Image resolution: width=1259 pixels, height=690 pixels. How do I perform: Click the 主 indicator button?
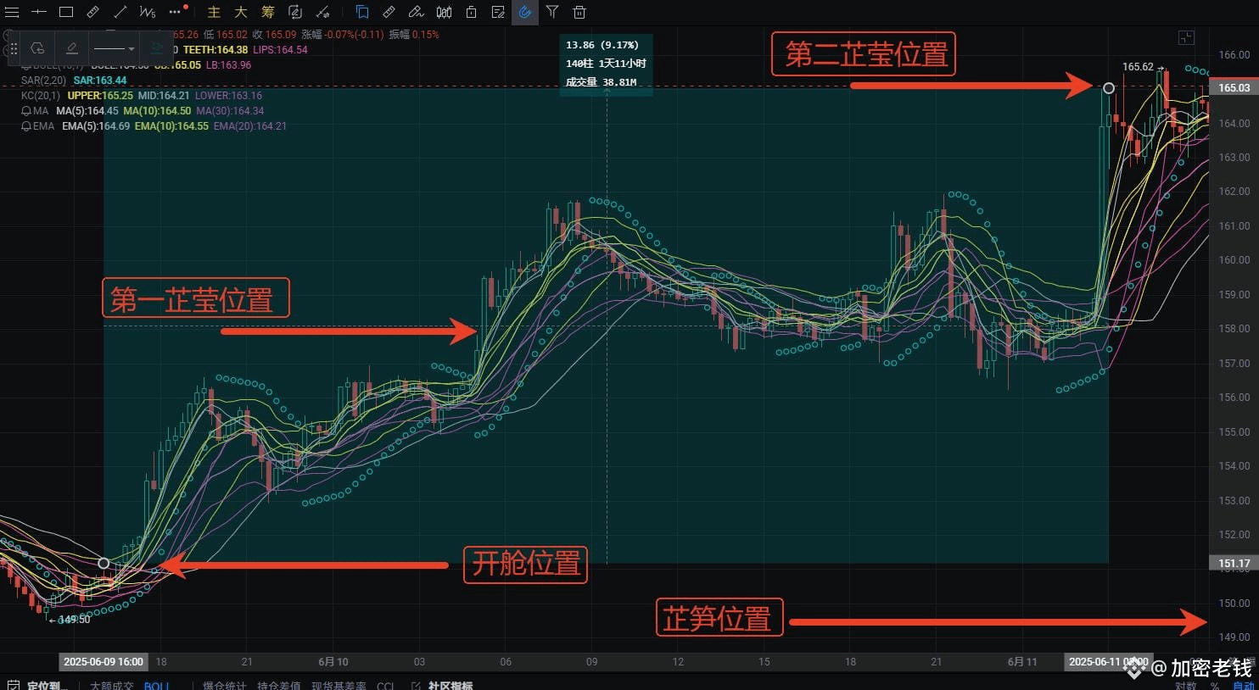pos(214,12)
